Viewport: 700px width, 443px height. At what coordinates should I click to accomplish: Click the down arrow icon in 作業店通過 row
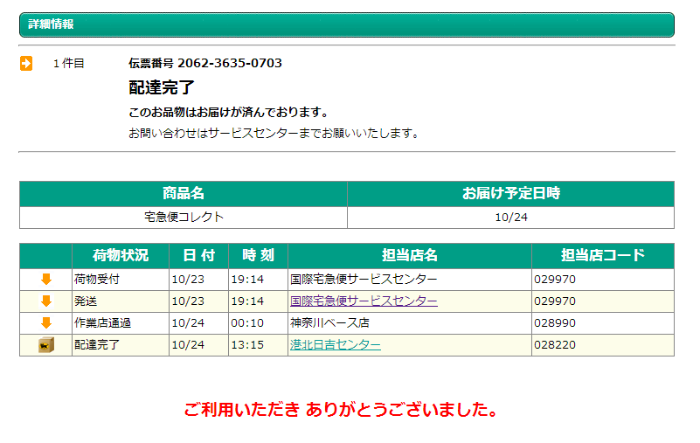46,323
